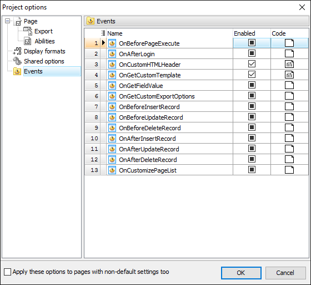Screen dimensions: 311x285
Task: Click the Export icon in the tree
Action: pos(28,31)
